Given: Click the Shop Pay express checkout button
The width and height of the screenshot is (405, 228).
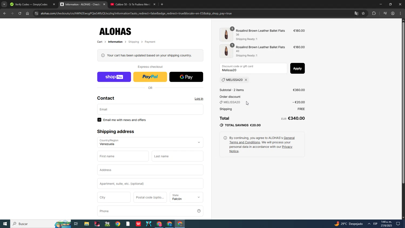Looking at the screenshot, I should coord(114,77).
